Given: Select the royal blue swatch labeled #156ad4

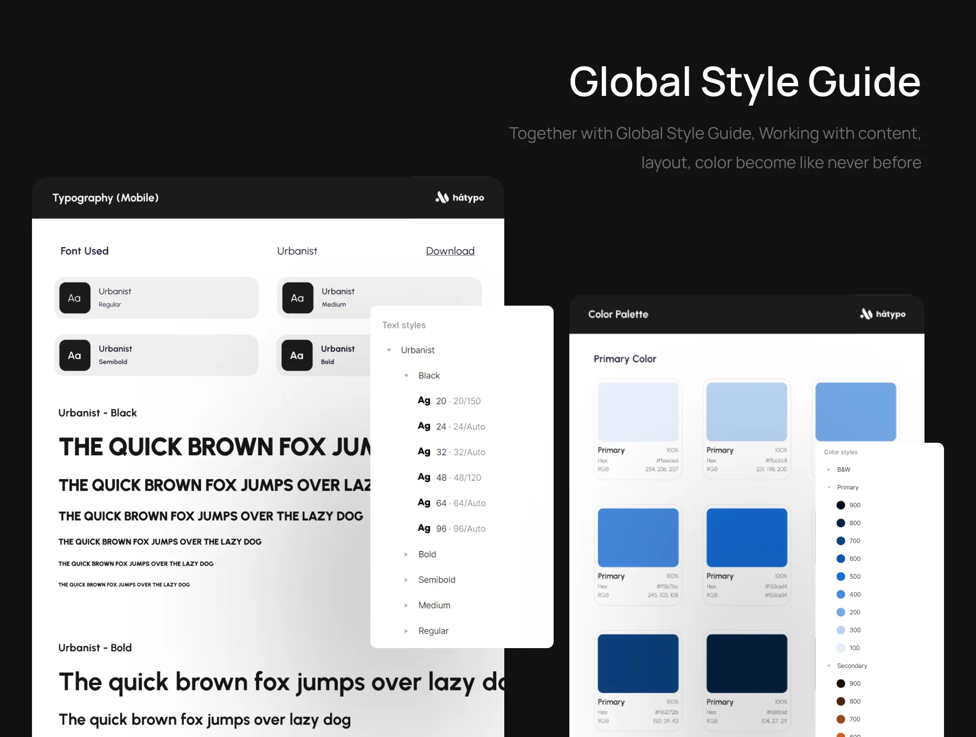Looking at the screenshot, I should point(747,538).
